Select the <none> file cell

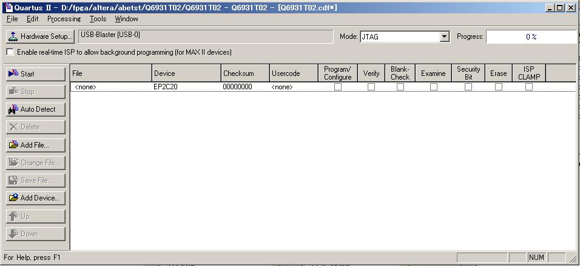tap(111, 87)
